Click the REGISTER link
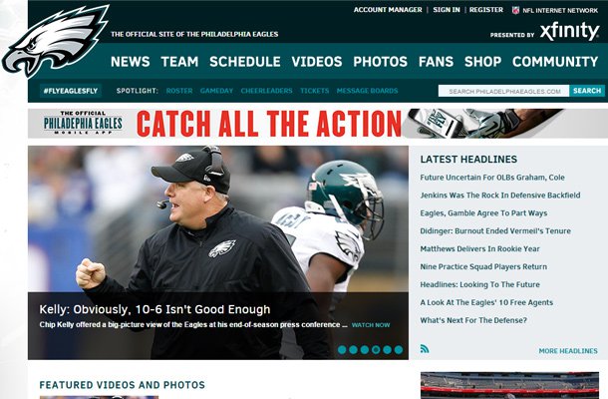Image resolution: width=608 pixels, height=399 pixels. (486, 10)
